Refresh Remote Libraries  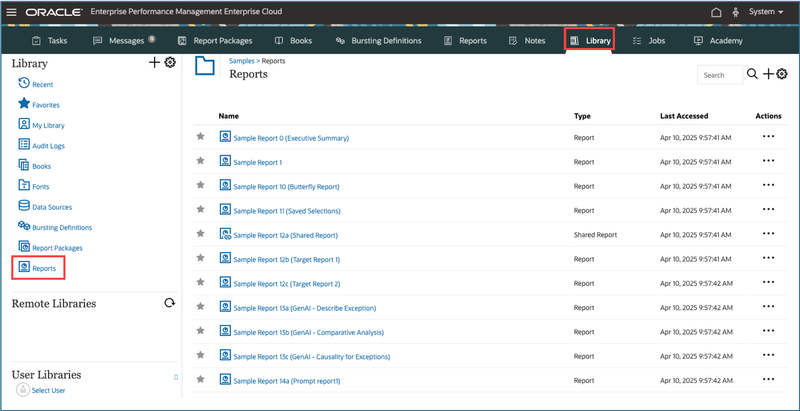coord(170,303)
